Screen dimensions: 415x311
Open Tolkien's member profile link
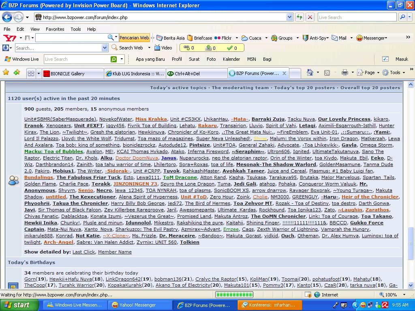click(x=190, y=242)
